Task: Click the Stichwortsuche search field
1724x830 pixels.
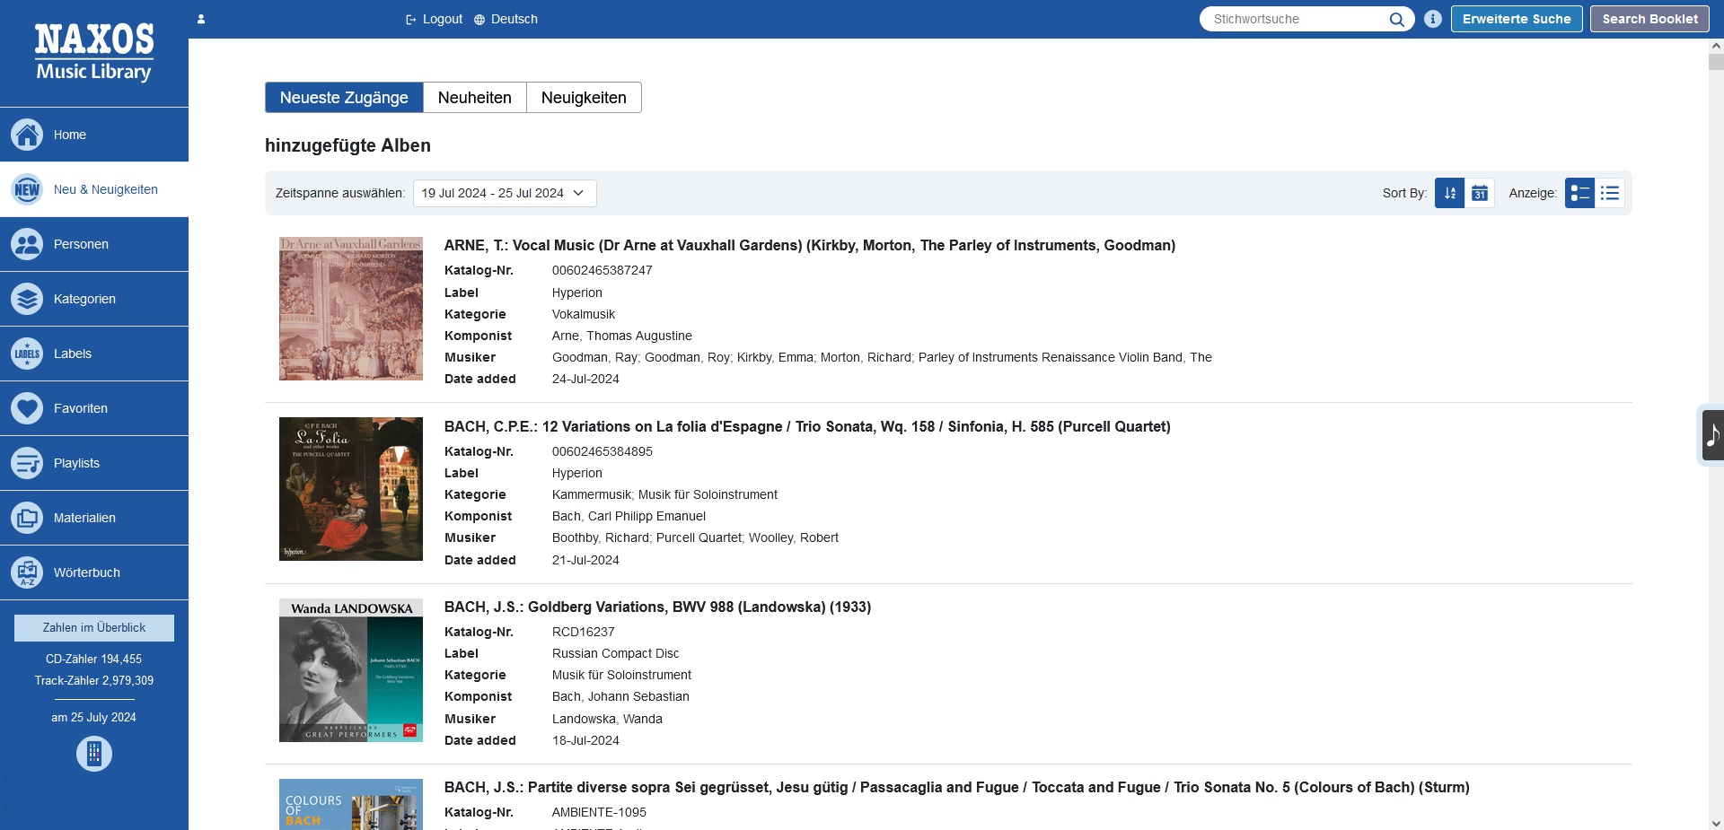Action: pyautogui.click(x=1297, y=19)
